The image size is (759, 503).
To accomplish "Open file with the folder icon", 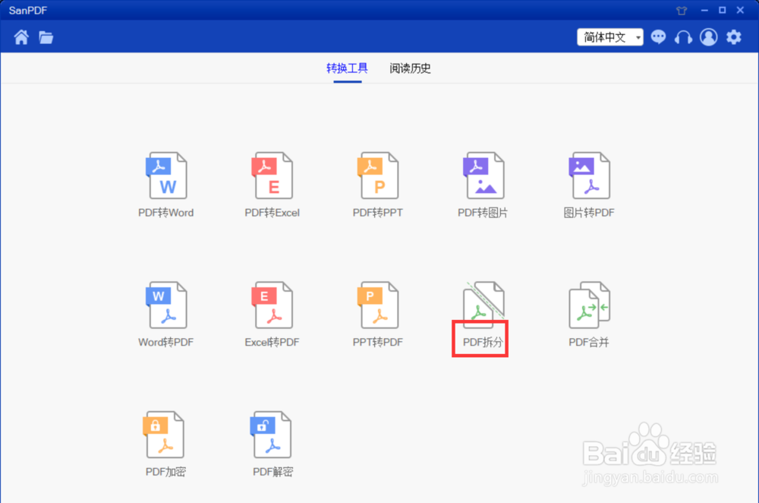I will [x=46, y=37].
